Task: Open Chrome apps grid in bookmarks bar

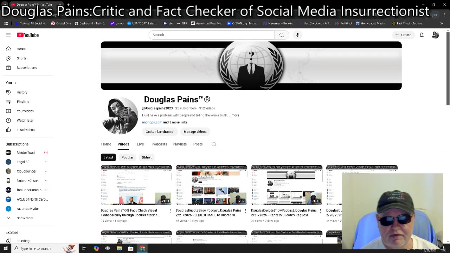Action: pyautogui.click(x=6, y=24)
